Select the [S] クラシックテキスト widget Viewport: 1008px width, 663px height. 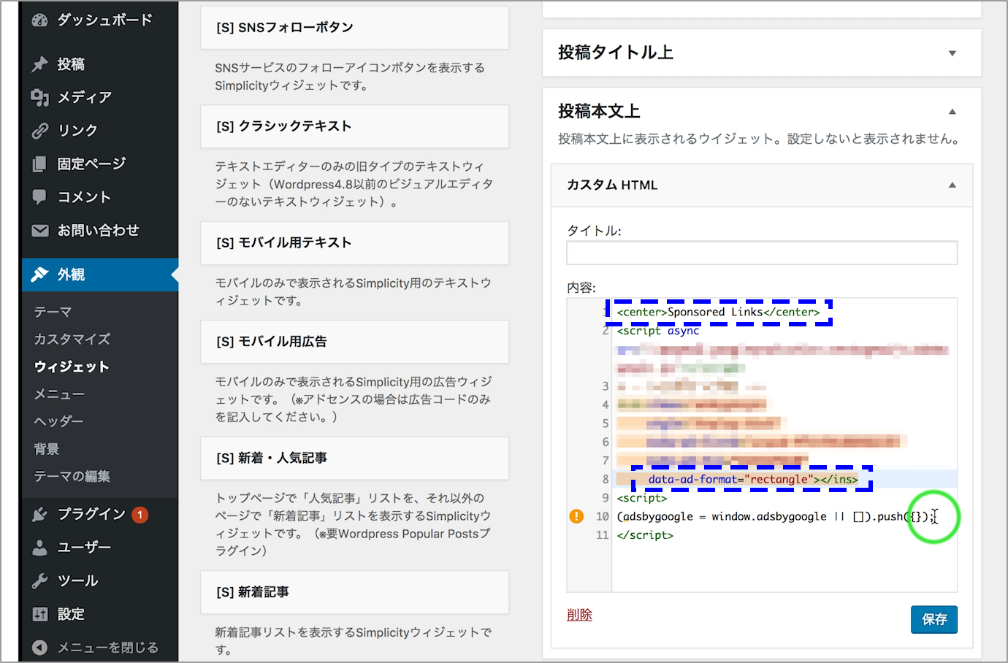pos(355,126)
